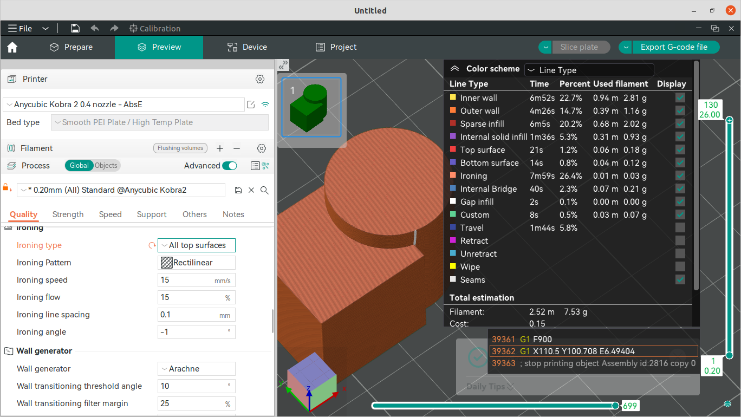Image resolution: width=741 pixels, height=417 pixels.
Task: Enable Travel line display checkbox
Action: 680,228
